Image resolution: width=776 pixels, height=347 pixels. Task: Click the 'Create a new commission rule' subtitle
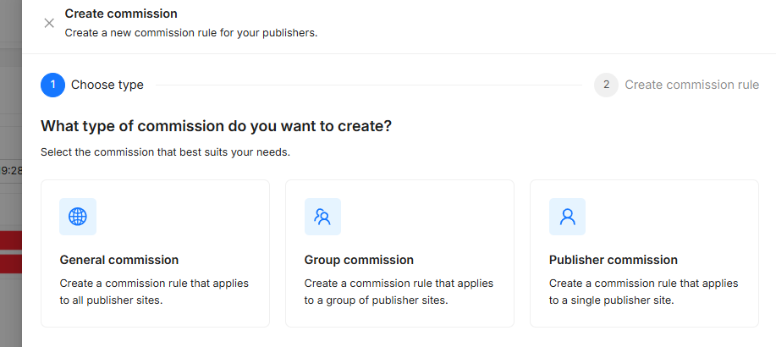pos(191,33)
